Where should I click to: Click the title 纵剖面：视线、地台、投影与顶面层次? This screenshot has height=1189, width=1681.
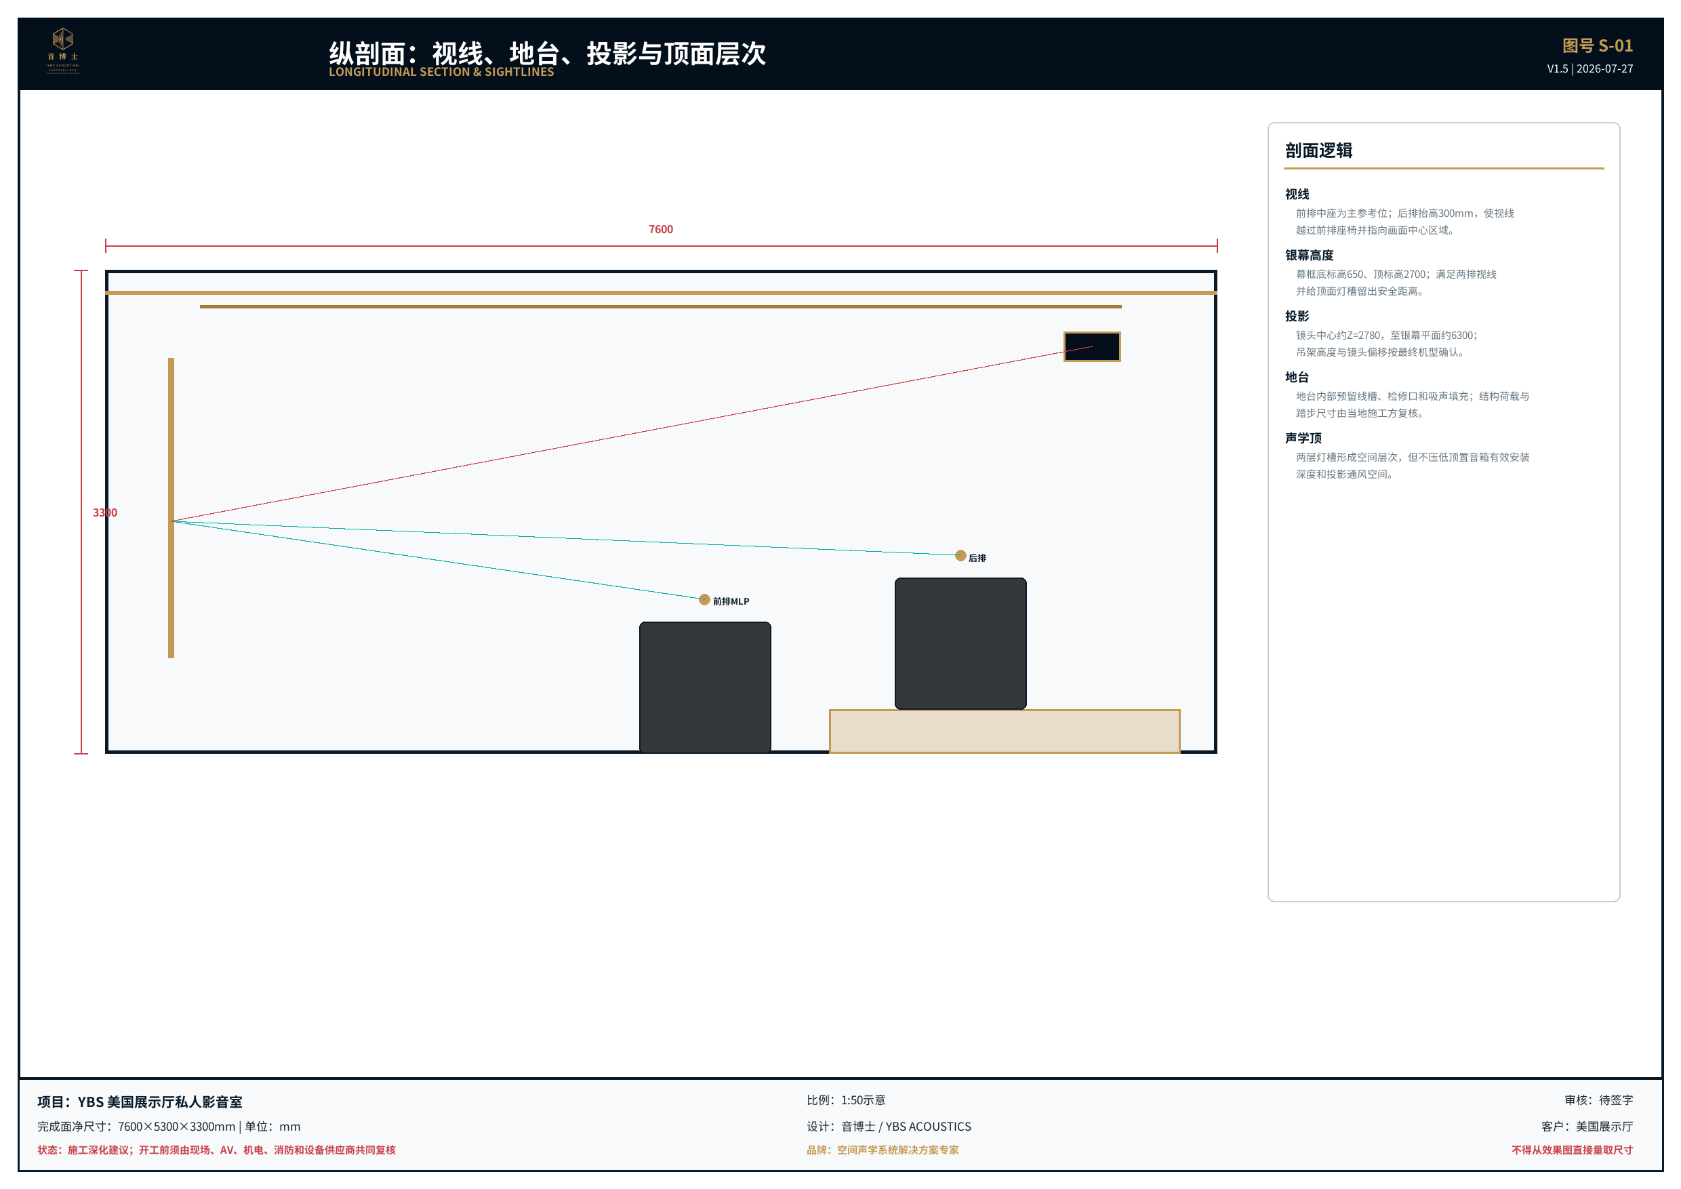(x=547, y=54)
